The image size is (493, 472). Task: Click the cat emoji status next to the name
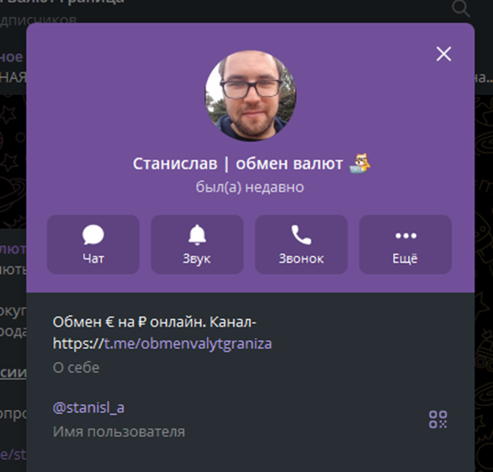tap(360, 163)
